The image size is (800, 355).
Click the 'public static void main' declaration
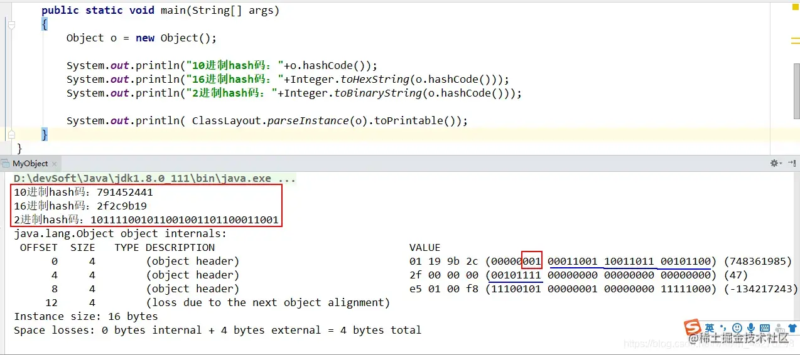[160, 11]
